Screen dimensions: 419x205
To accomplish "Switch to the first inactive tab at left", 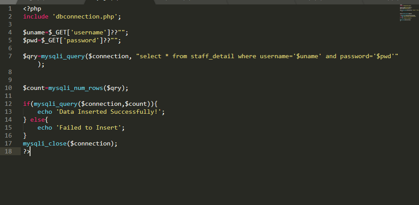I will pyautogui.click(x=51, y=2).
